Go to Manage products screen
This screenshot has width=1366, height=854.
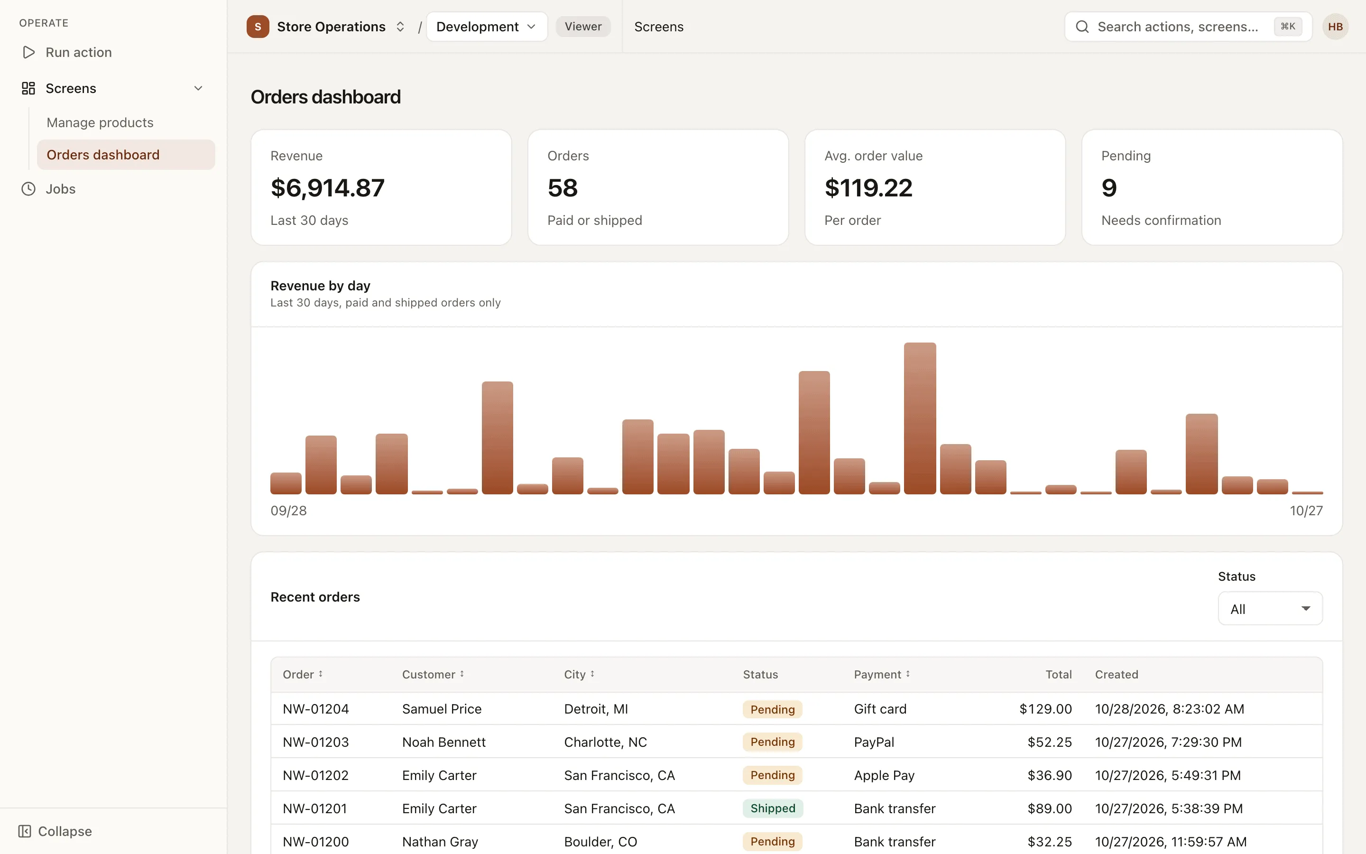coord(100,122)
